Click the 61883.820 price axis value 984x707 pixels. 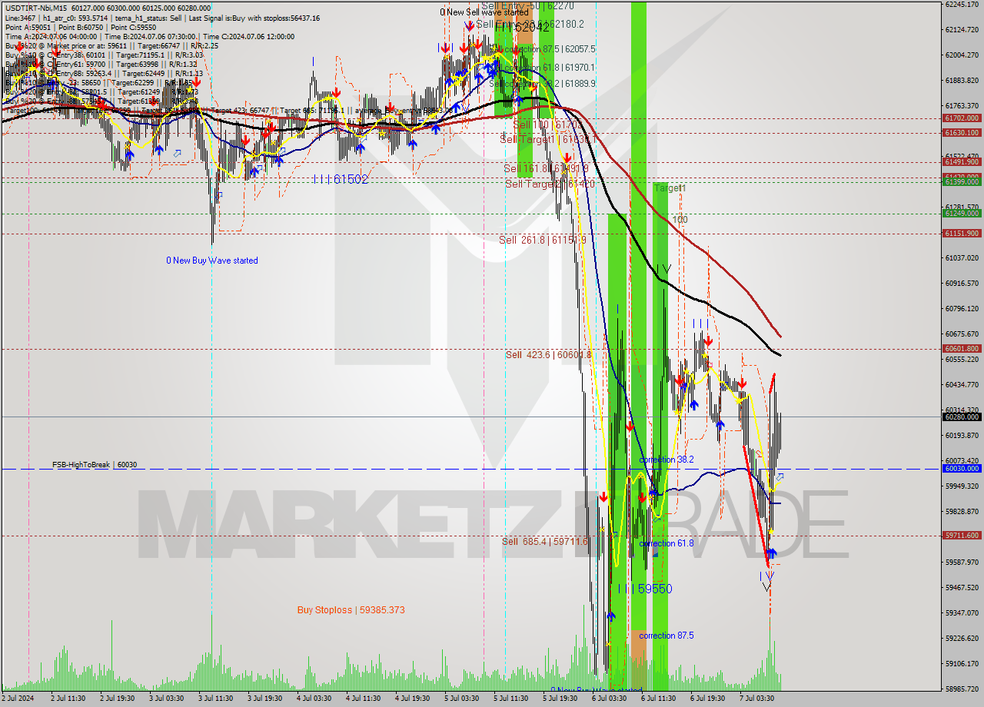coord(962,80)
